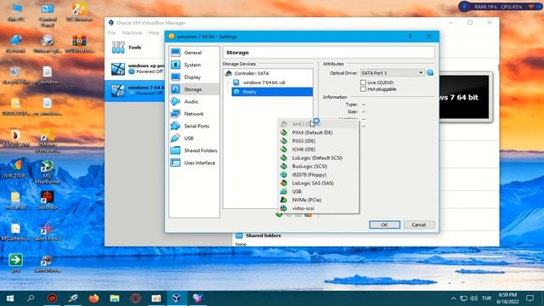Click the question mark help button
The height and width of the screenshot is (306, 544).
coord(410,37)
